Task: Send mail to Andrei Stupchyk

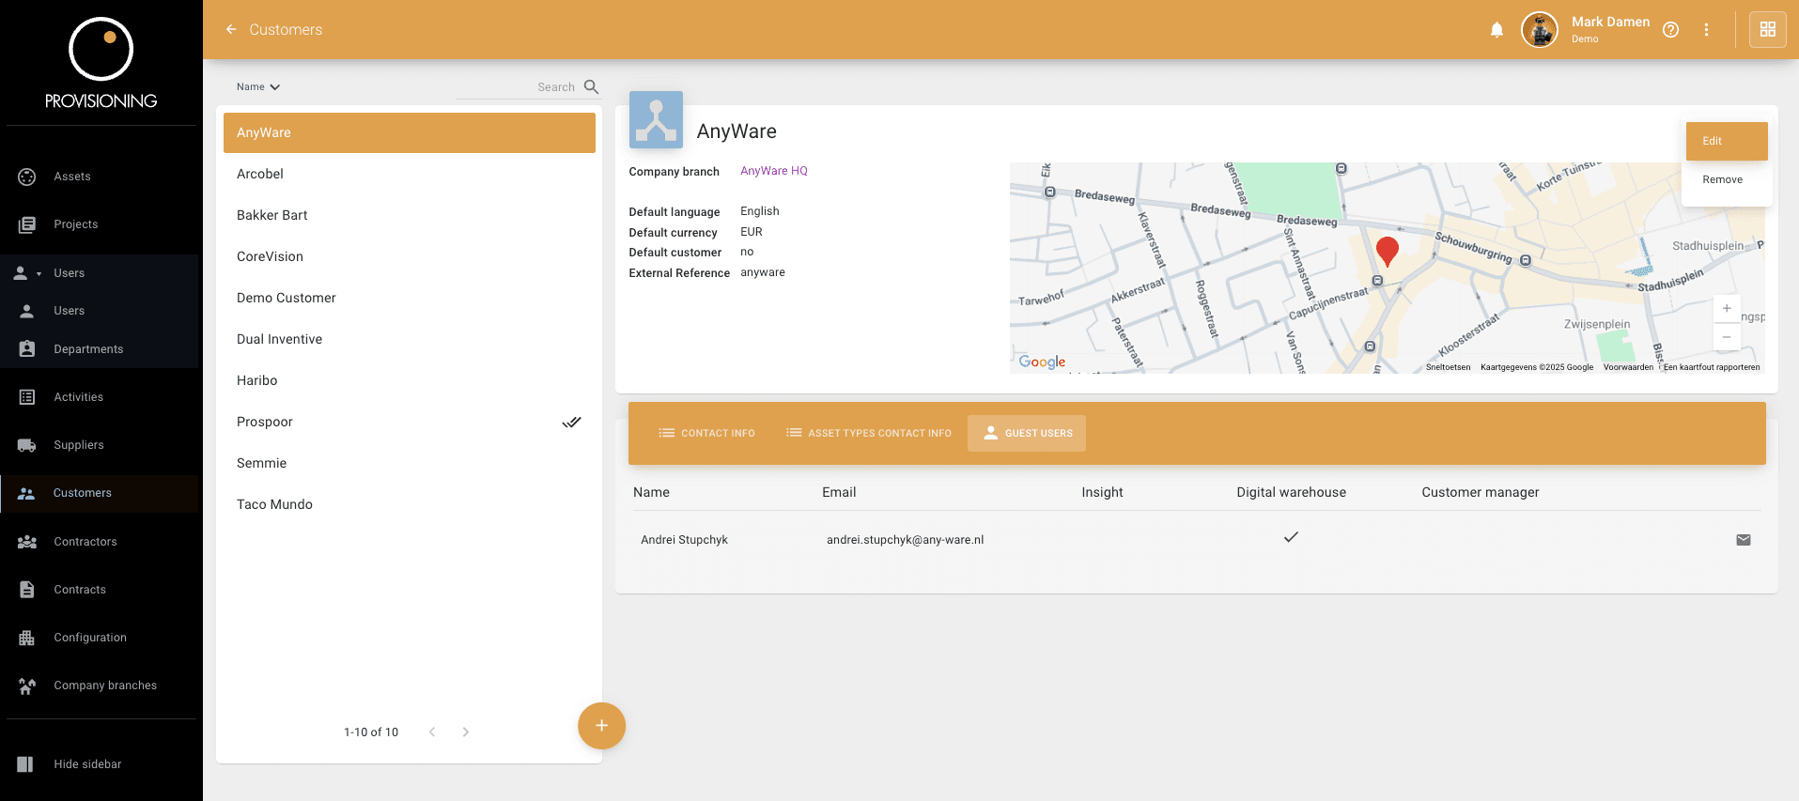Action: 1743,540
